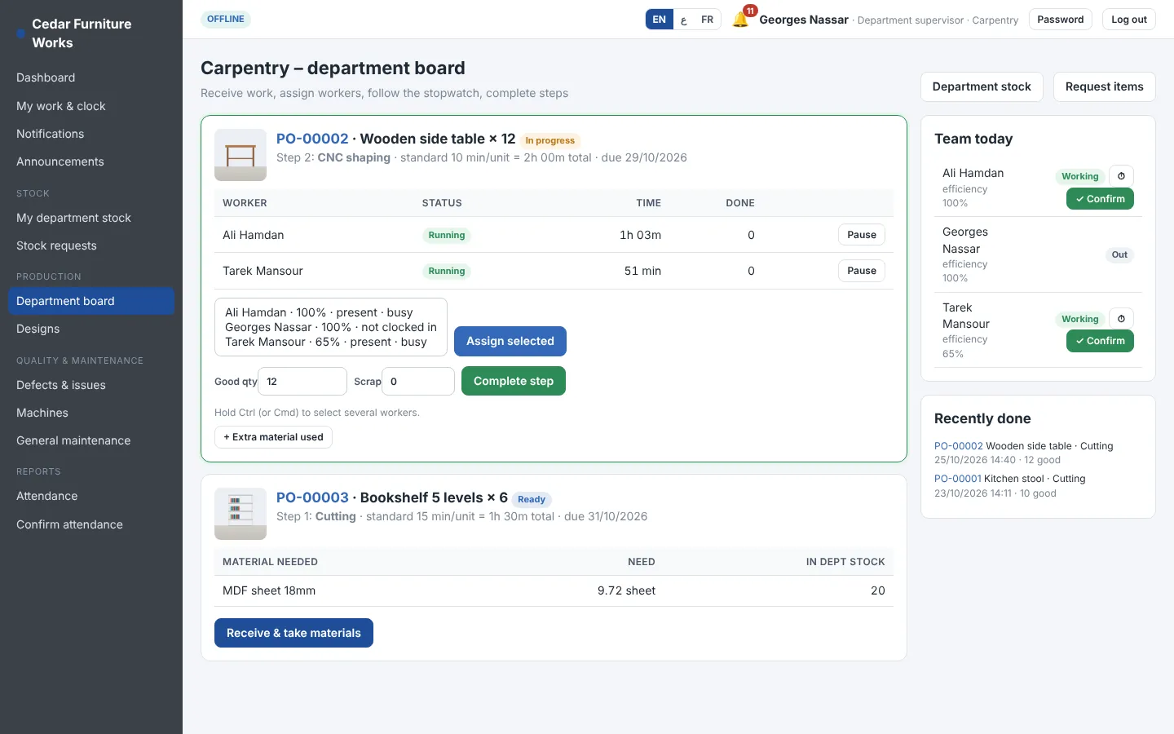Confirm Tarek Mansour's attendance
The image size is (1174, 734).
pos(1100,341)
